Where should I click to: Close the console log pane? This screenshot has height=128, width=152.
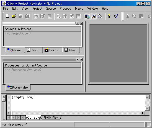(4, 96)
